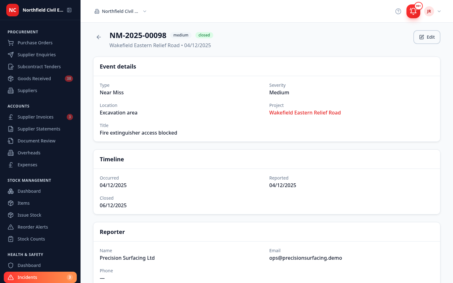453x283 pixels.
Task: Open the help question mark icon
Action: 398,11
